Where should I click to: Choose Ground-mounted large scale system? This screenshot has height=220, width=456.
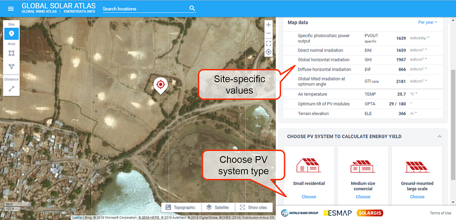[x=417, y=196]
